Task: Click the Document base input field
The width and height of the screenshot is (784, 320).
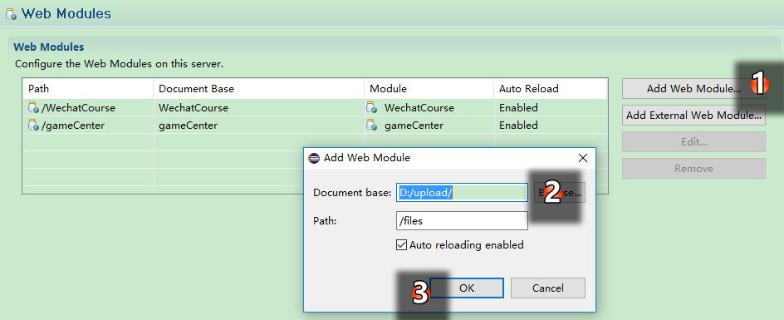Action: (x=462, y=193)
